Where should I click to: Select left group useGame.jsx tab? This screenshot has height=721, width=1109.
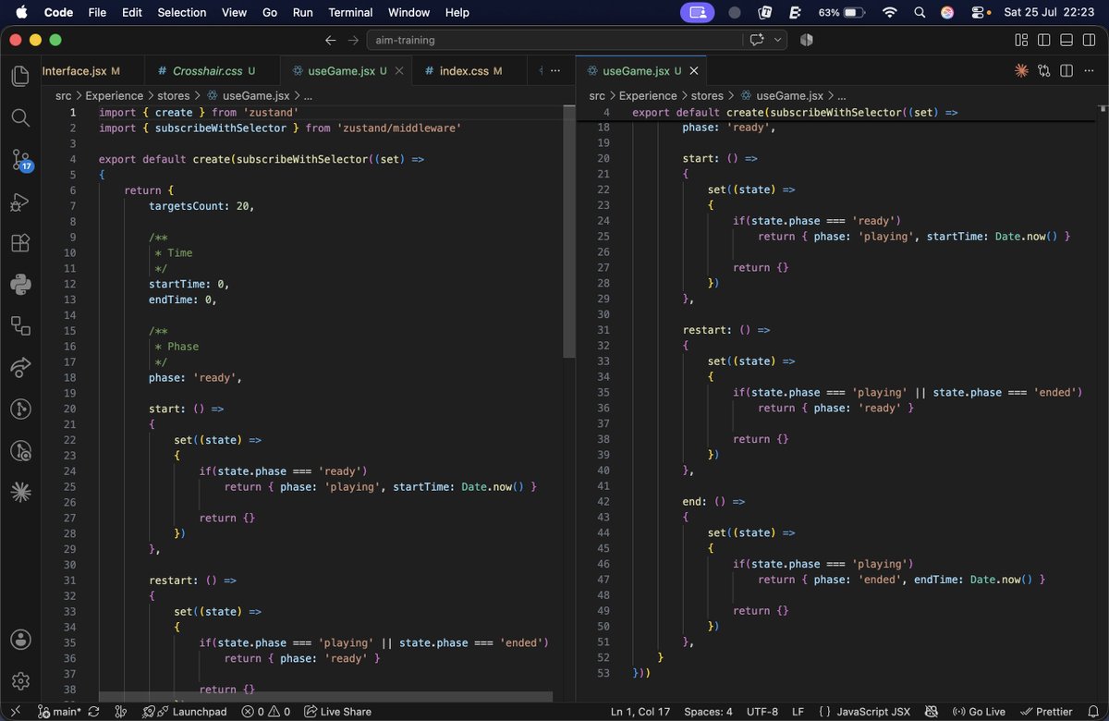point(347,70)
